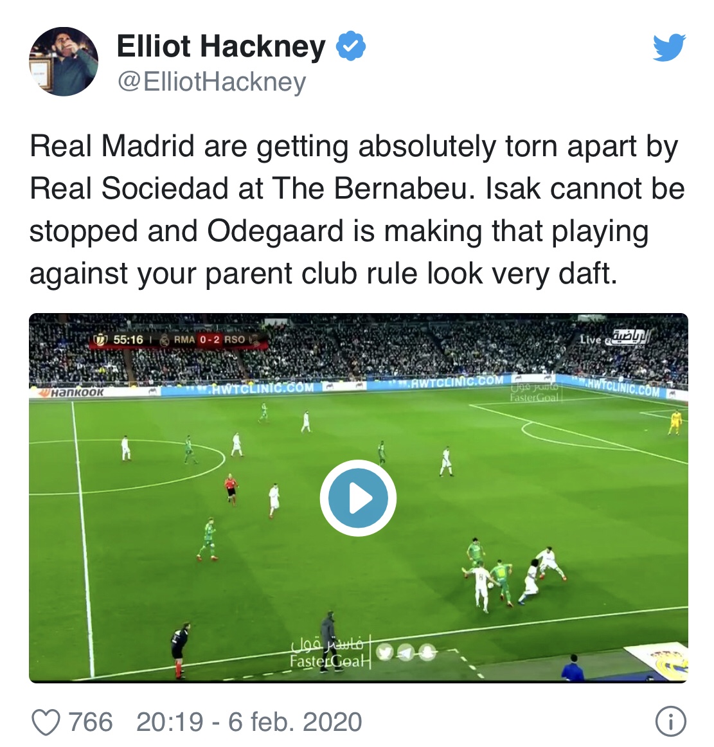
Task: Click the Hankook advertisement board
Action: [71, 393]
